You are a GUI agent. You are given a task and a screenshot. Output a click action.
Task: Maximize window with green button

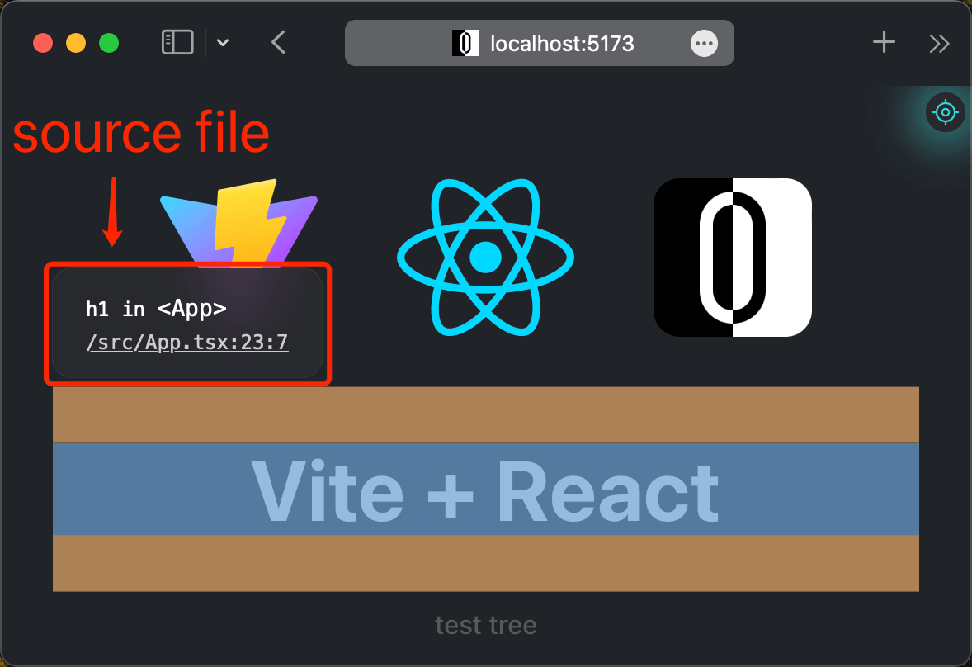click(x=109, y=44)
